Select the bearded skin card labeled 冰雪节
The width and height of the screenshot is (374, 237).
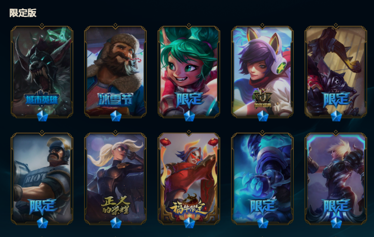(115, 72)
